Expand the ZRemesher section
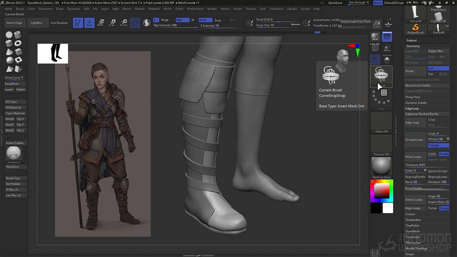457x257 pixels. pyautogui.click(x=413, y=242)
